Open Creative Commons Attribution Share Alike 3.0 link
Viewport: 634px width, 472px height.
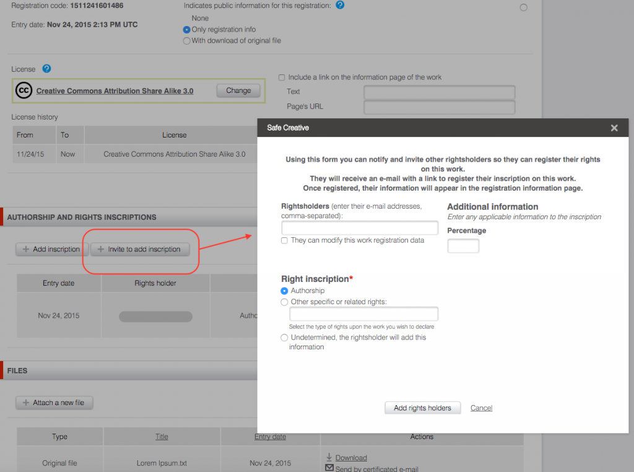click(115, 91)
